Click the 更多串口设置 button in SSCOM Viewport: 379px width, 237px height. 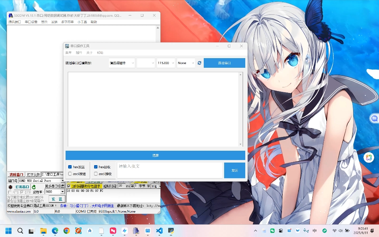pos(54,186)
